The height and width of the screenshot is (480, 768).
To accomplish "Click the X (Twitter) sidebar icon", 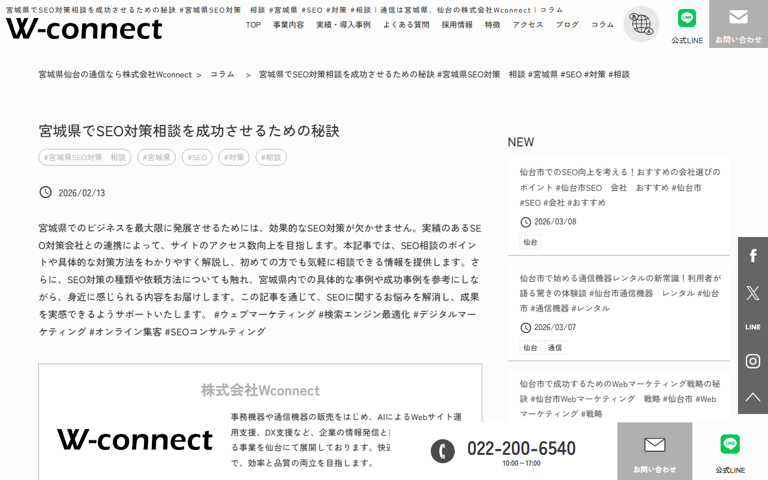I will click(x=752, y=292).
